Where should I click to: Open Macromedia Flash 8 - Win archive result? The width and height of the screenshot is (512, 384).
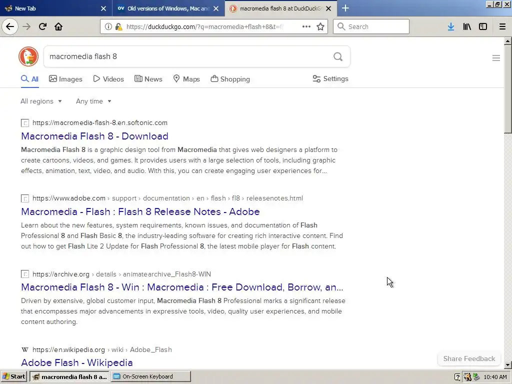[x=182, y=287]
